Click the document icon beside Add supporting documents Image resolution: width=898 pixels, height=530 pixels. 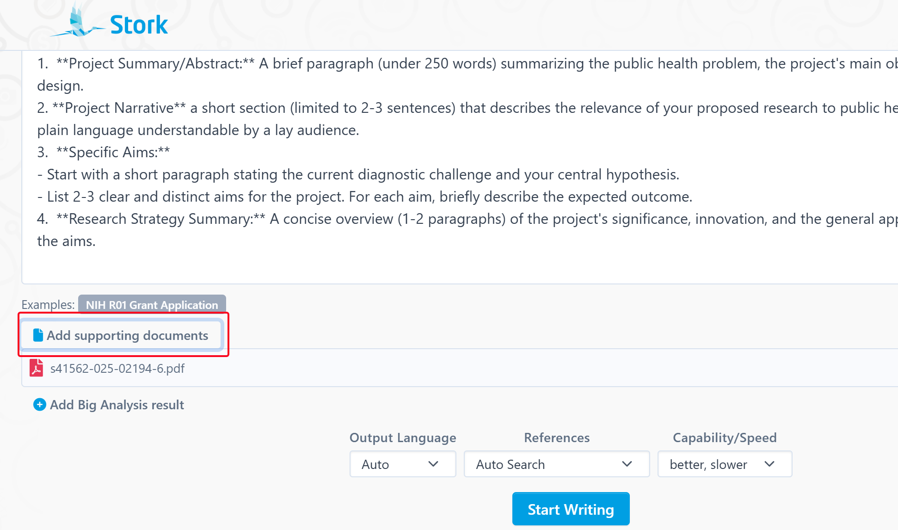[x=38, y=335]
